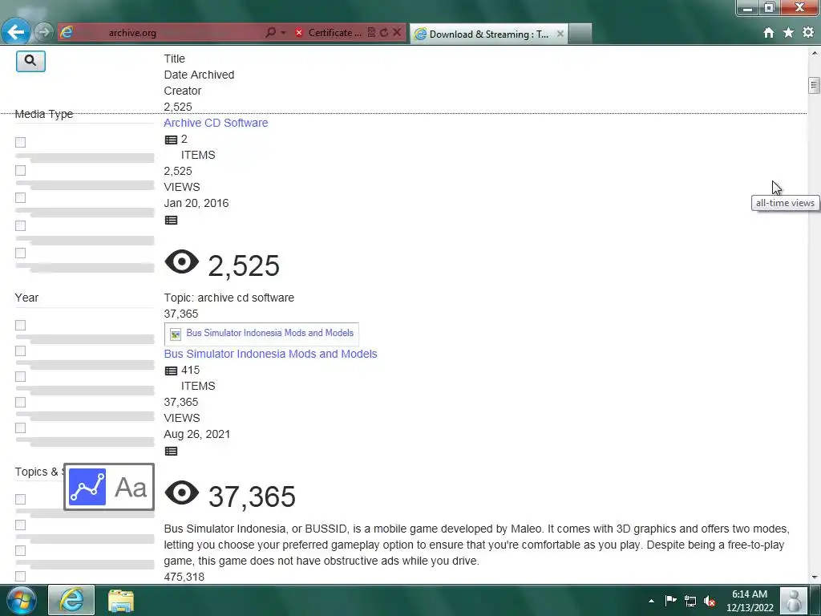The height and width of the screenshot is (616, 821).
Task: Open the Bus Simulator Indonesia thumbnail image link
Action: pyautogui.click(x=261, y=333)
